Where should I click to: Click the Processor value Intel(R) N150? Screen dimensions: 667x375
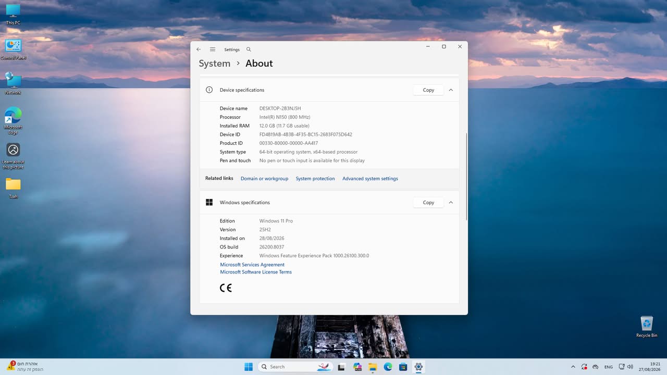pyautogui.click(x=285, y=117)
